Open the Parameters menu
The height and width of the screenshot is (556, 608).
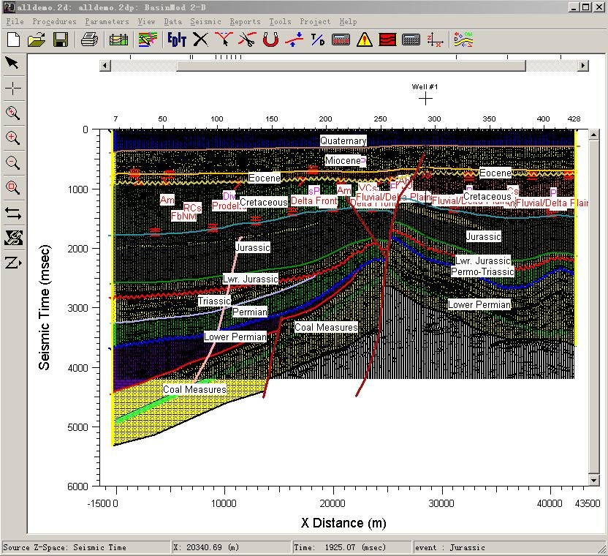click(x=107, y=22)
